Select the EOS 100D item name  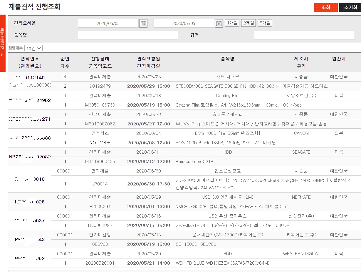(x=227, y=133)
